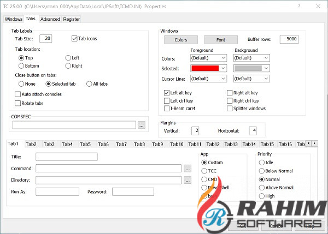Viewport: 328px width, 234px height.
Task: Click the Vertical margin field
Action: (x=195, y=131)
